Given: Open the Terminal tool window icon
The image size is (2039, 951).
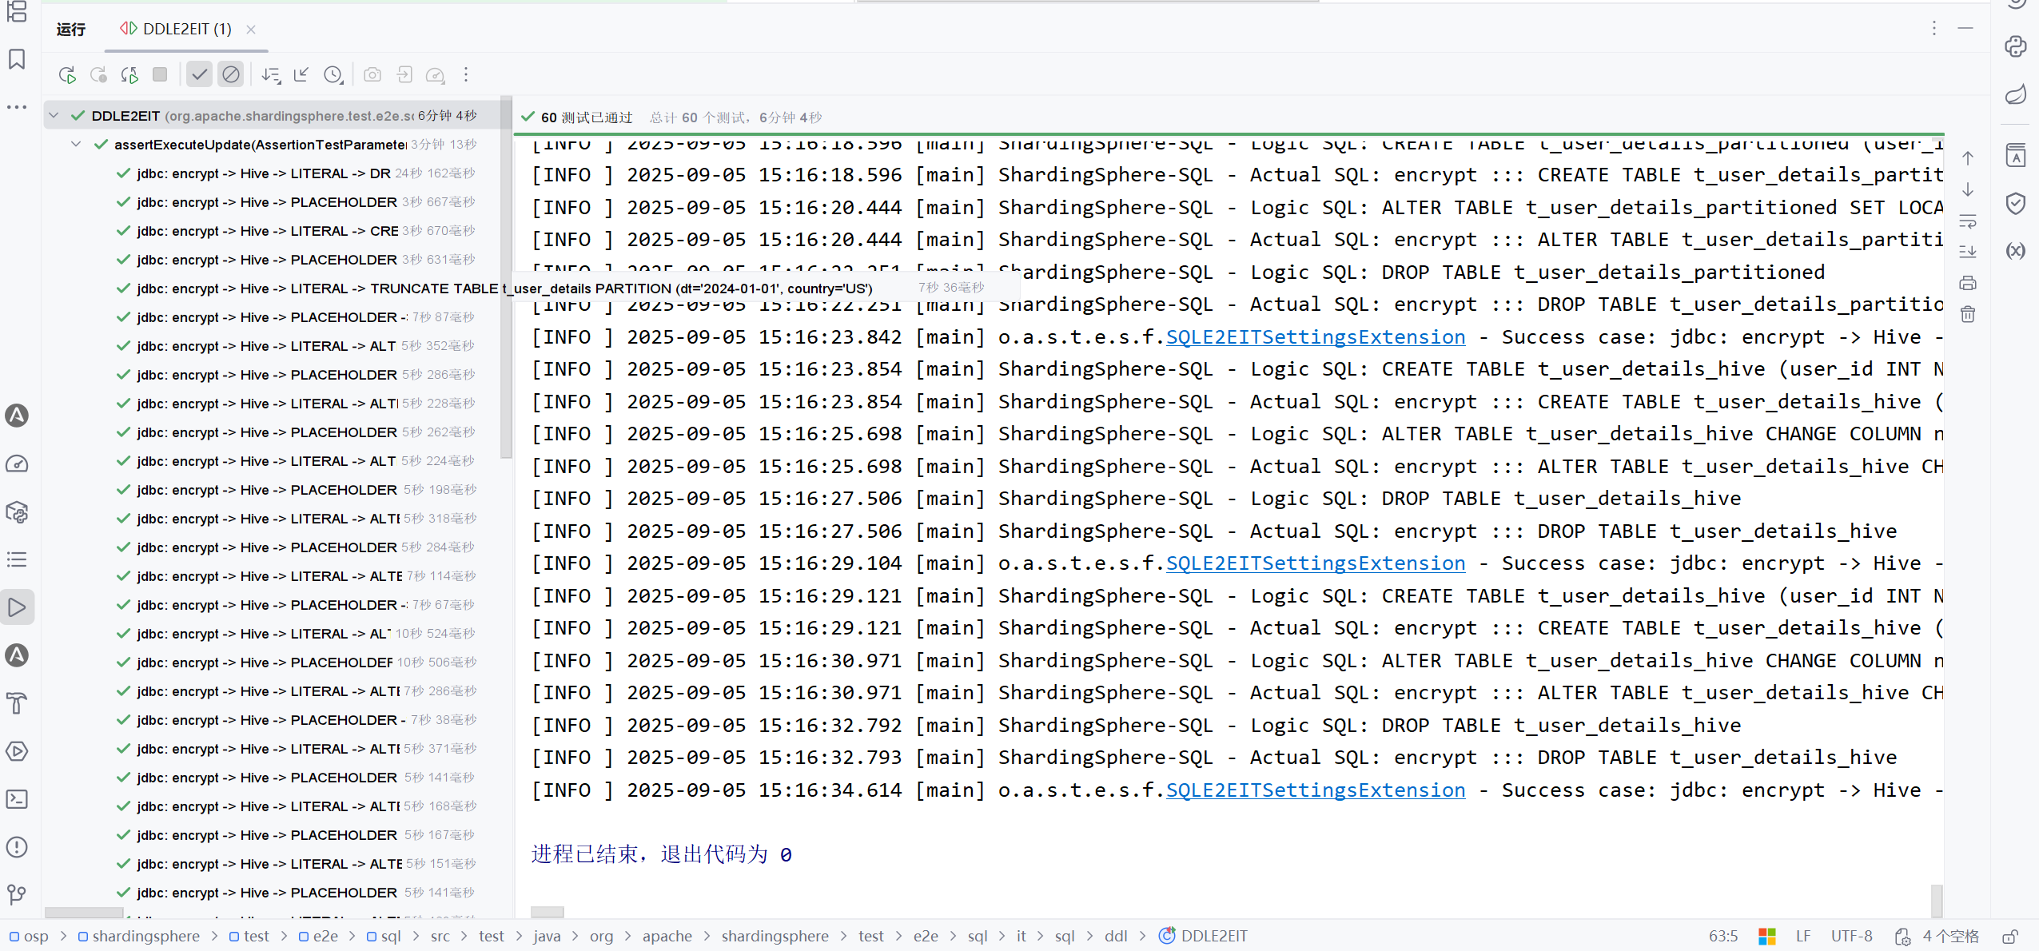Looking at the screenshot, I should (17, 799).
